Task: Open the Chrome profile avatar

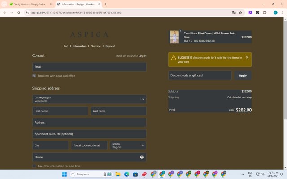Action: coord(275,13)
